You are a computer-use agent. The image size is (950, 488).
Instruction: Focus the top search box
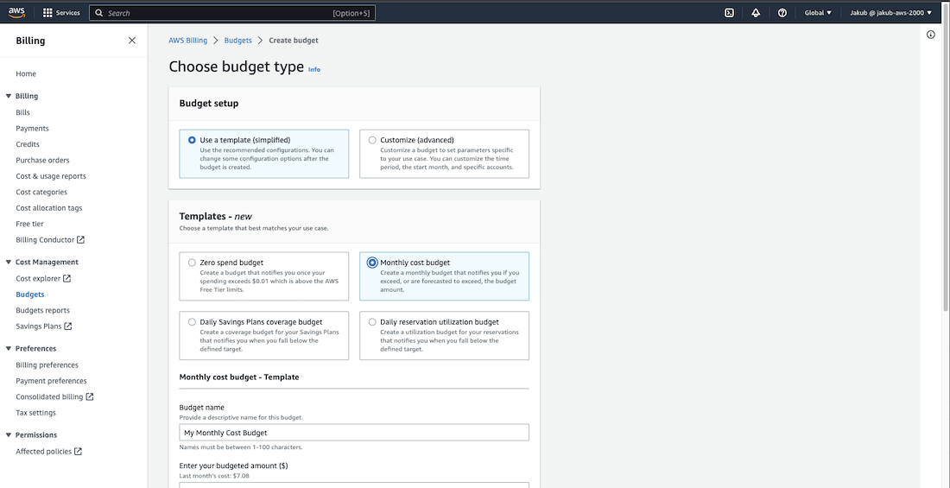pos(232,13)
